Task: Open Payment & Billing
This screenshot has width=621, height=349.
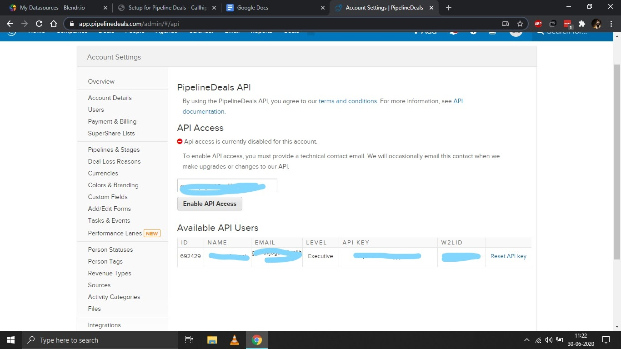Action: point(112,121)
